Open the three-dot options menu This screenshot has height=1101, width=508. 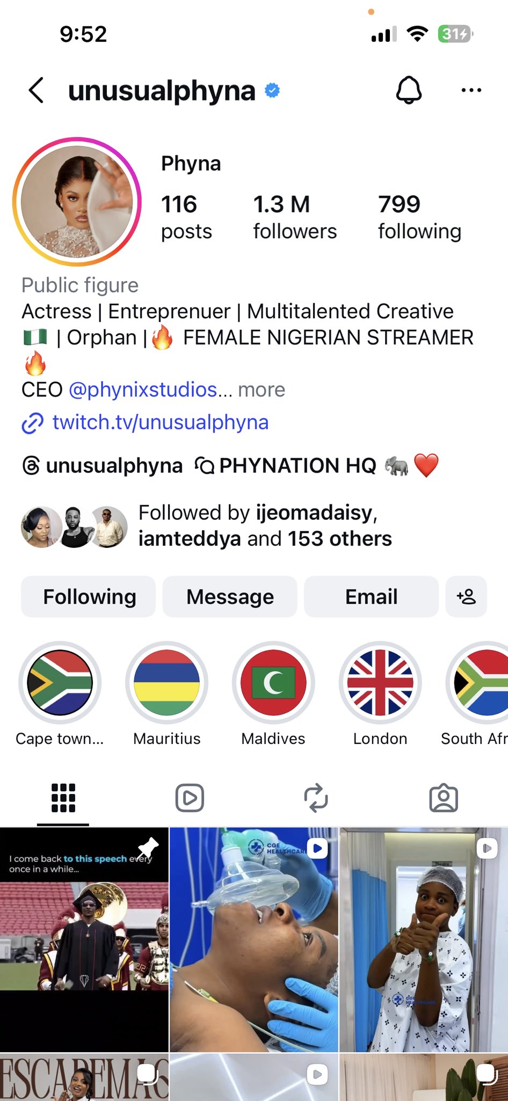click(x=471, y=90)
